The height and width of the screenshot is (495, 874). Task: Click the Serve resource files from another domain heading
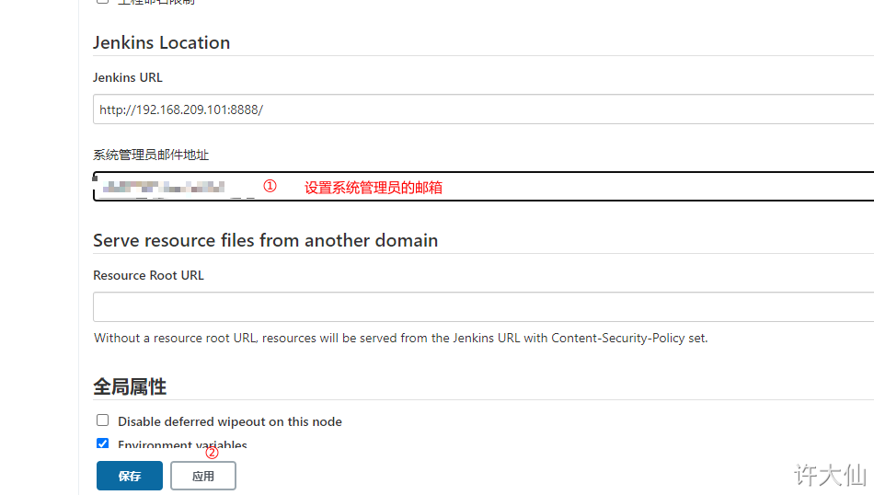pos(265,240)
